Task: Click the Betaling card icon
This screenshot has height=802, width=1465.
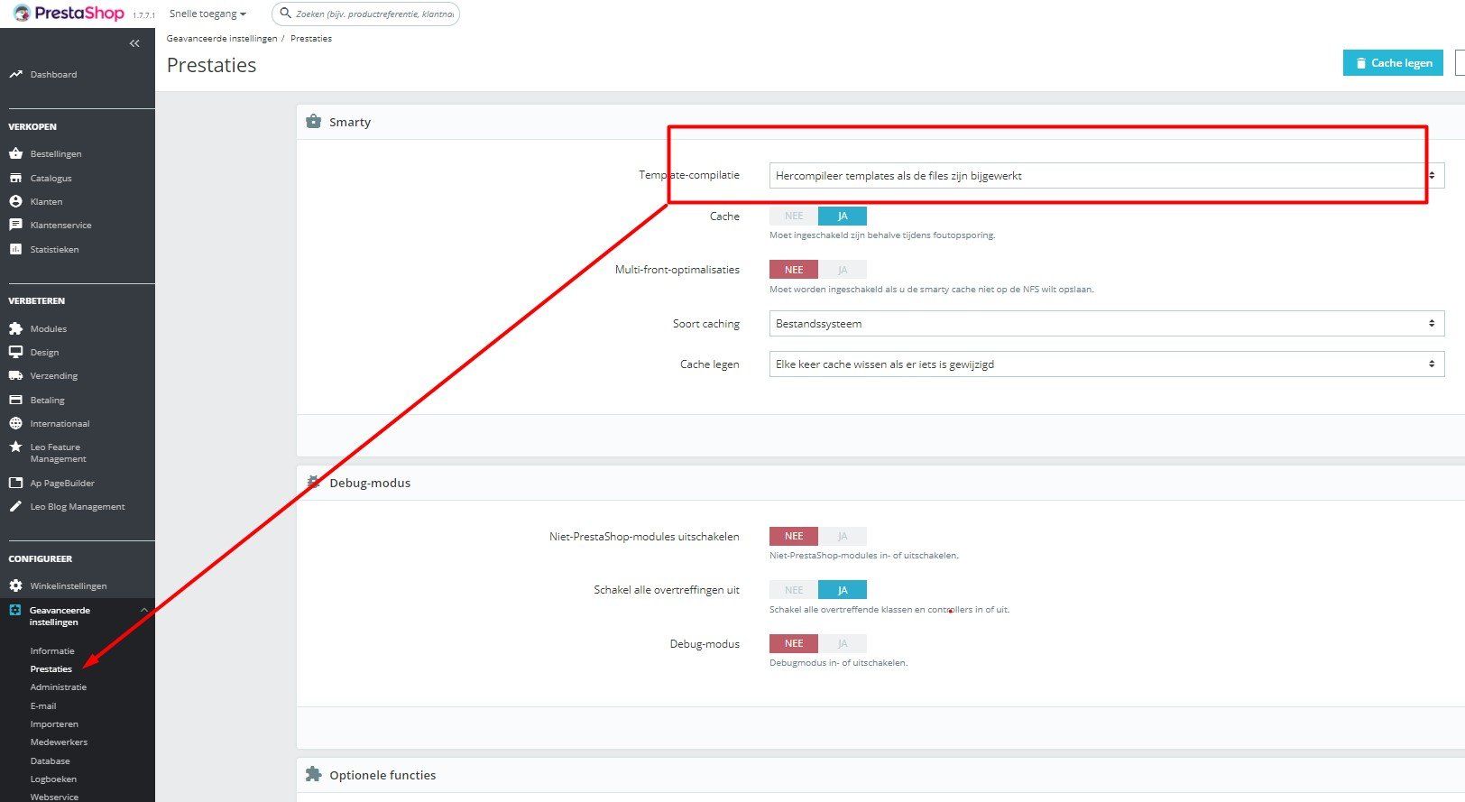Action: [15, 400]
